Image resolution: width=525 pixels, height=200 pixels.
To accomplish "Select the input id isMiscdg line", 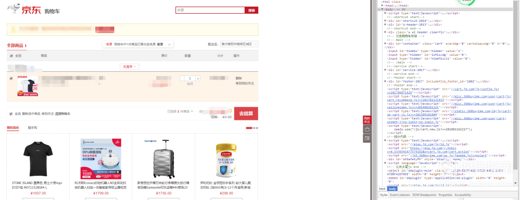I will click(x=427, y=55).
